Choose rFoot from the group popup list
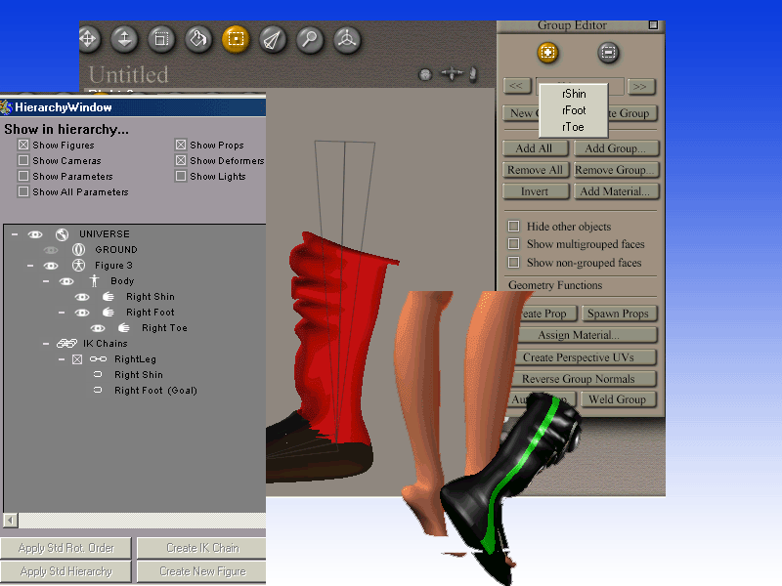 point(574,110)
